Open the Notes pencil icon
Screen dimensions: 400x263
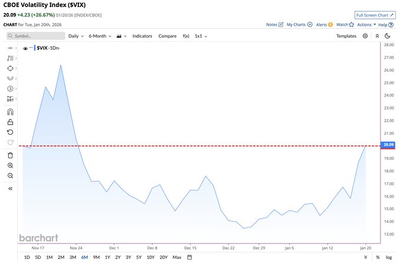281,25
